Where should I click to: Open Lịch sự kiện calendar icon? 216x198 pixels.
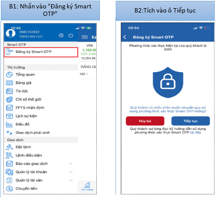pyautogui.click(x=9, y=116)
